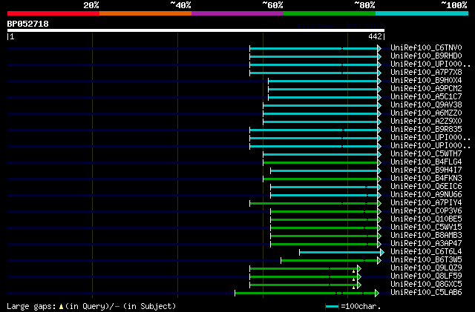Image resolution: width=475 pixels, height=312 pixels.
Task: Select the UniRef100_A2Z9X0 label
Action: point(426,122)
